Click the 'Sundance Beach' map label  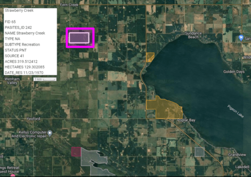[193, 35]
